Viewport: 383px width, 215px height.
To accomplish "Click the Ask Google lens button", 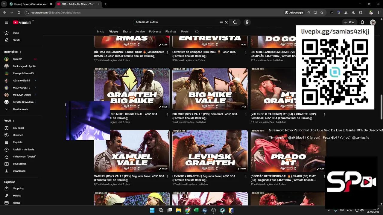I will click(294, 13).
